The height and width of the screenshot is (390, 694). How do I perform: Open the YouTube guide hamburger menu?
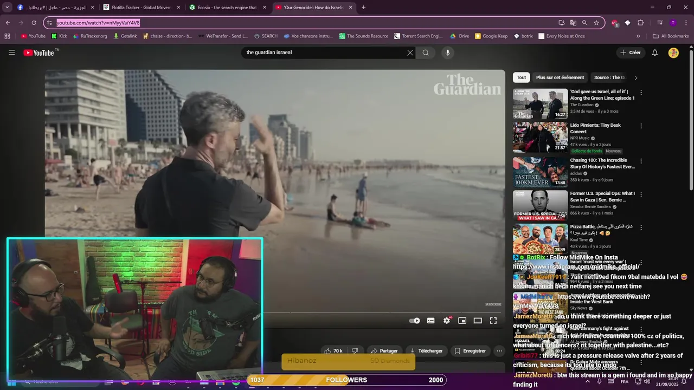click(11, 53)
